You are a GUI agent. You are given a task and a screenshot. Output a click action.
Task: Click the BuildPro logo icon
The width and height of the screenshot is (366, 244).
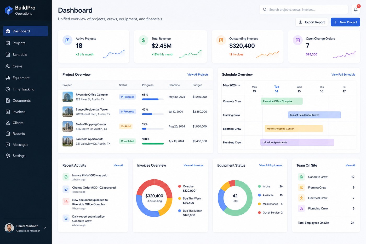tap(9, 10)
